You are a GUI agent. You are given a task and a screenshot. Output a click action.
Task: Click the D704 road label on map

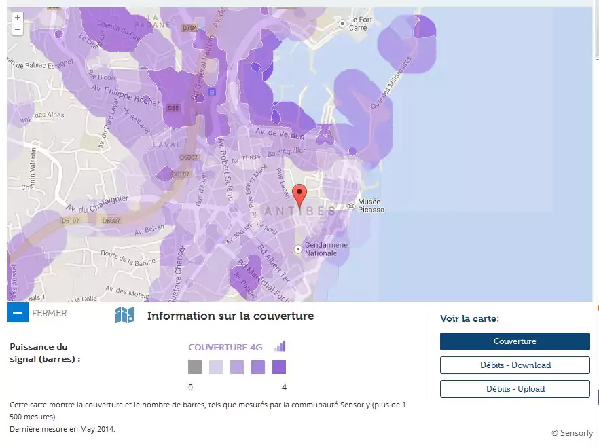(189, 29)
